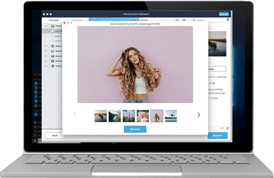Click the play/resume scan icon
Image resolution: width=274 pixels, height=178 pixels.
(x=177, y=20)
